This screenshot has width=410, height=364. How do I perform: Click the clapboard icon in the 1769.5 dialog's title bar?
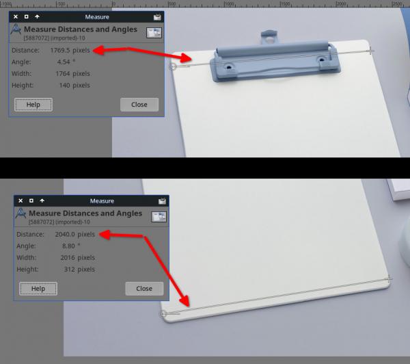coord(157,17)
